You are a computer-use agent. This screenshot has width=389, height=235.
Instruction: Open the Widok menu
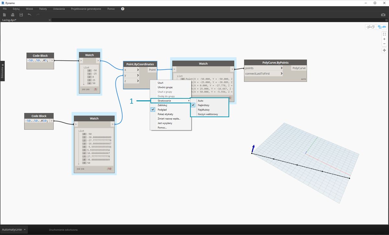[29, 9]
